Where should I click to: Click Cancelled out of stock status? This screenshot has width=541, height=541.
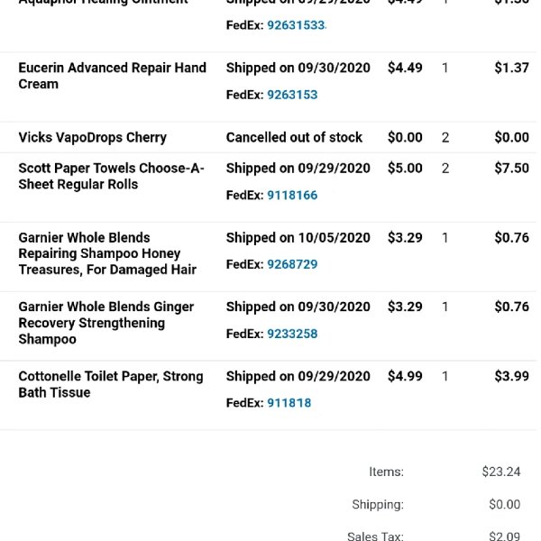coord(294,137)
